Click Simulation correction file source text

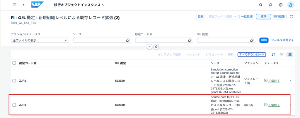coord(226,81)
